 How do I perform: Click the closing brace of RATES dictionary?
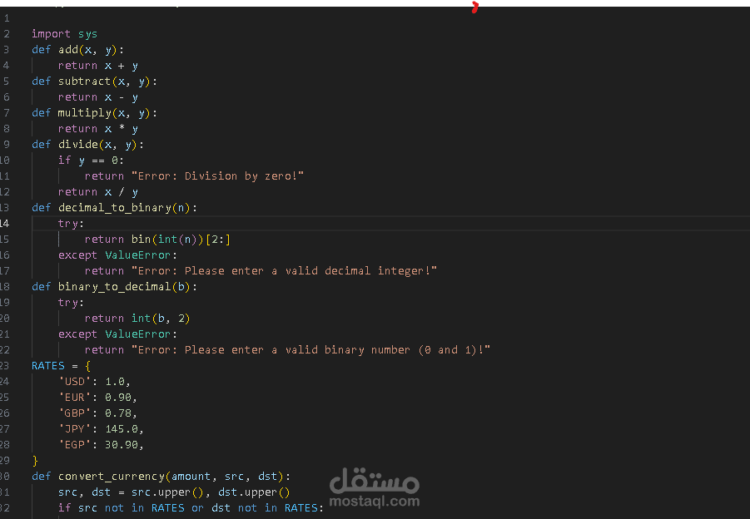coord(35,461)
